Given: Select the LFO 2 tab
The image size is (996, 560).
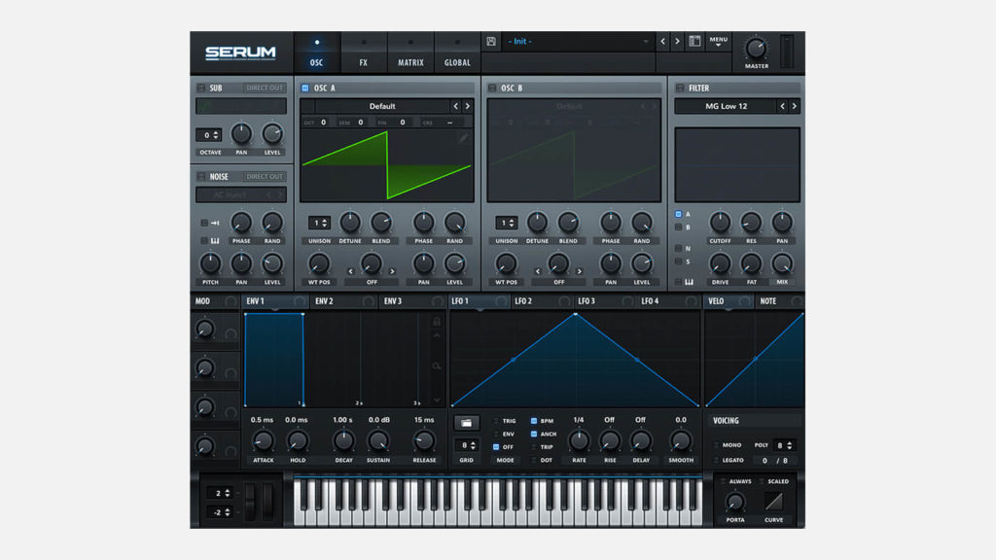Looking at the screenshot, I should 541,301.
